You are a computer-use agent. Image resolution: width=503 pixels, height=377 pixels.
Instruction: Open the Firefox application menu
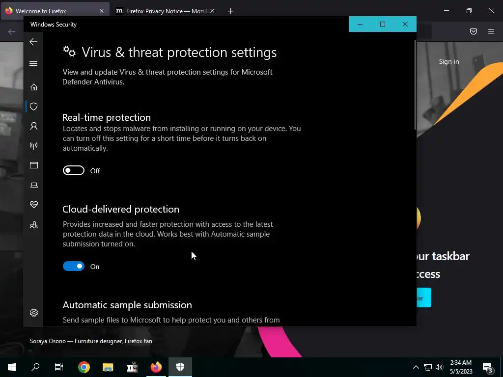click(x=491, y=31)
